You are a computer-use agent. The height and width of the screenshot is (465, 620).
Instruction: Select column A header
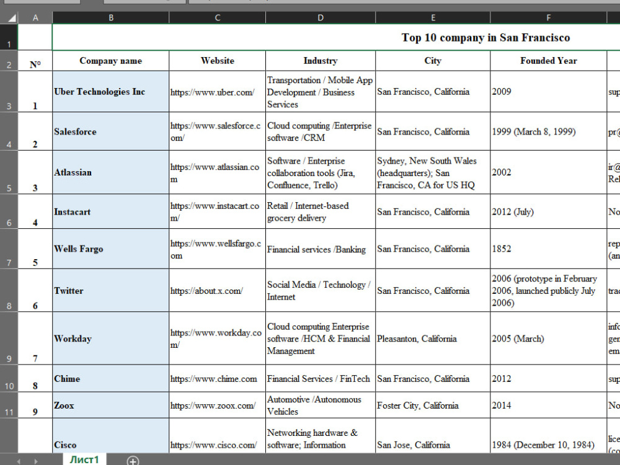(x=35, y=17)
